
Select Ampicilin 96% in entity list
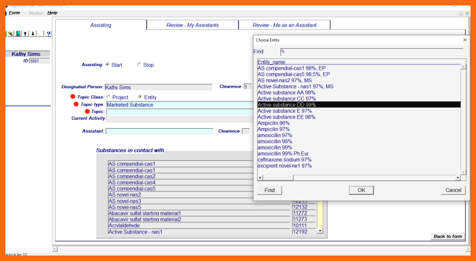[x=274, y=123]
